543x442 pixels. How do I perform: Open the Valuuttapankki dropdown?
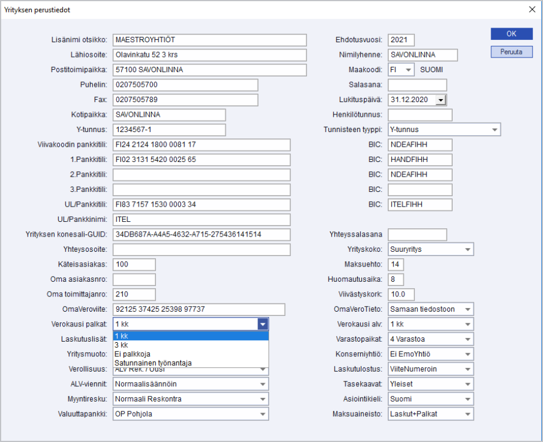click(263, 414)
